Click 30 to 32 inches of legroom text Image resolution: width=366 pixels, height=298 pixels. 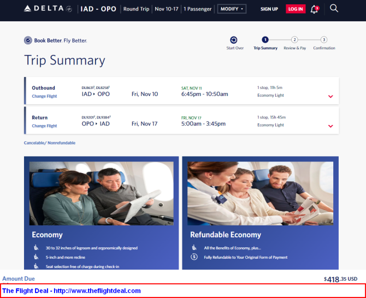92,248
